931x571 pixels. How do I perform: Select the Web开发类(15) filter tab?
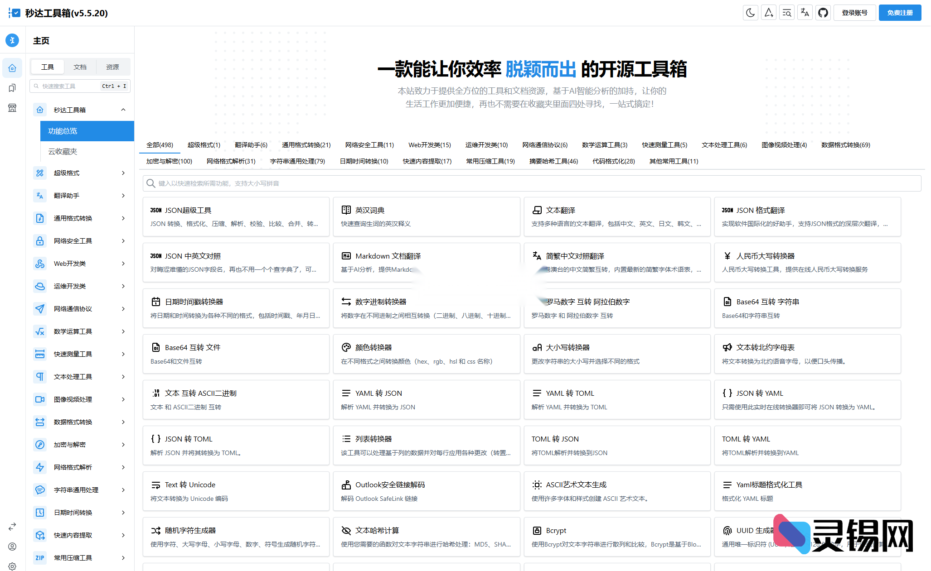click(429, 145)
